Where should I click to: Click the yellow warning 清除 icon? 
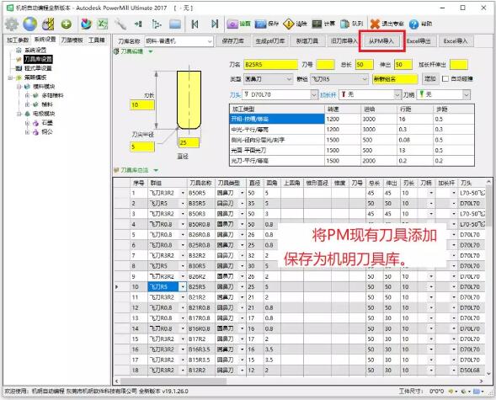pos(289,24)
